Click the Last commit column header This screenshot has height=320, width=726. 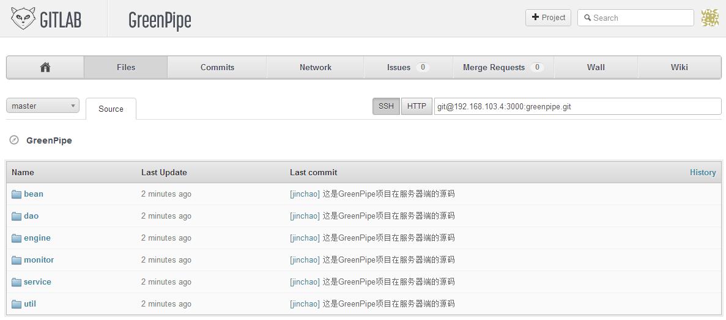(x=313, y=172)
